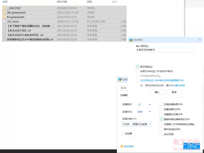Open the 压缩格式 7Z dropdown

(144, 105)
